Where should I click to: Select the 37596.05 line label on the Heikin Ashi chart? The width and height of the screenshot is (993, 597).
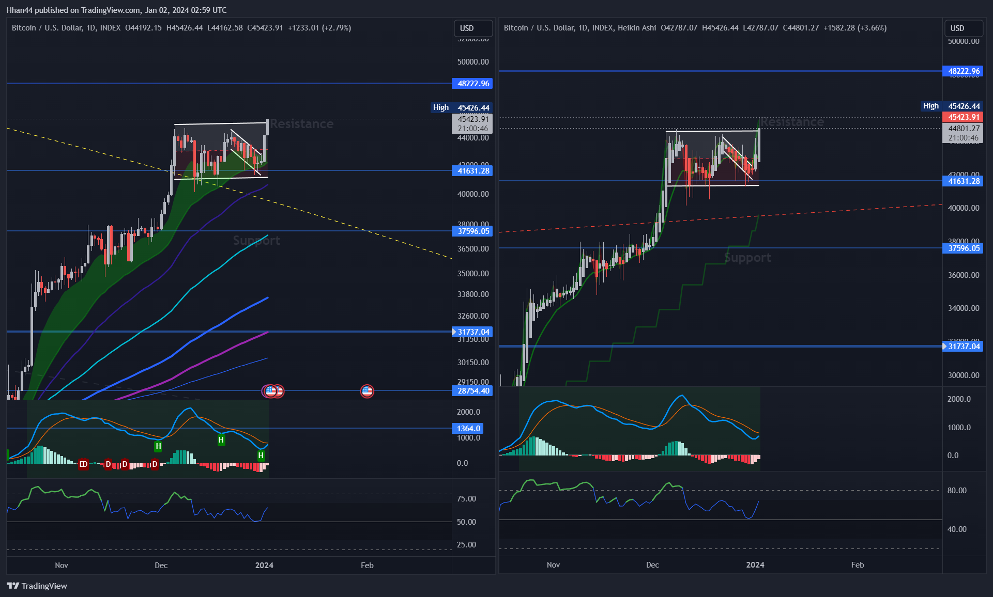963,248
